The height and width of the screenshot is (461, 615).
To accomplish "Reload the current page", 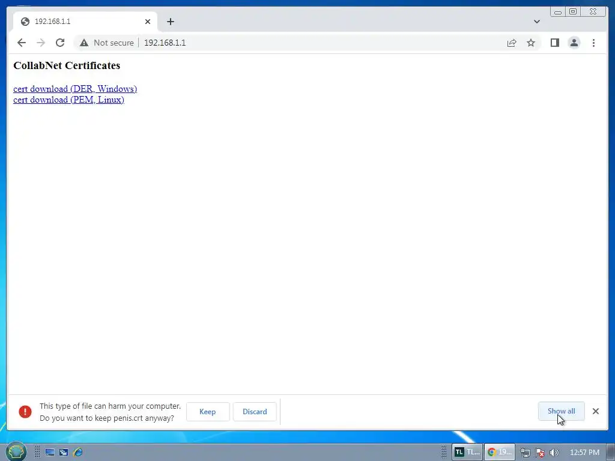I will 60,43.
